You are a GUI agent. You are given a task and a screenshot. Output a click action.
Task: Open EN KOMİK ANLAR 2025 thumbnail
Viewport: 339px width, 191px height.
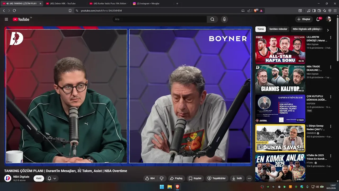tap(280, 168)
